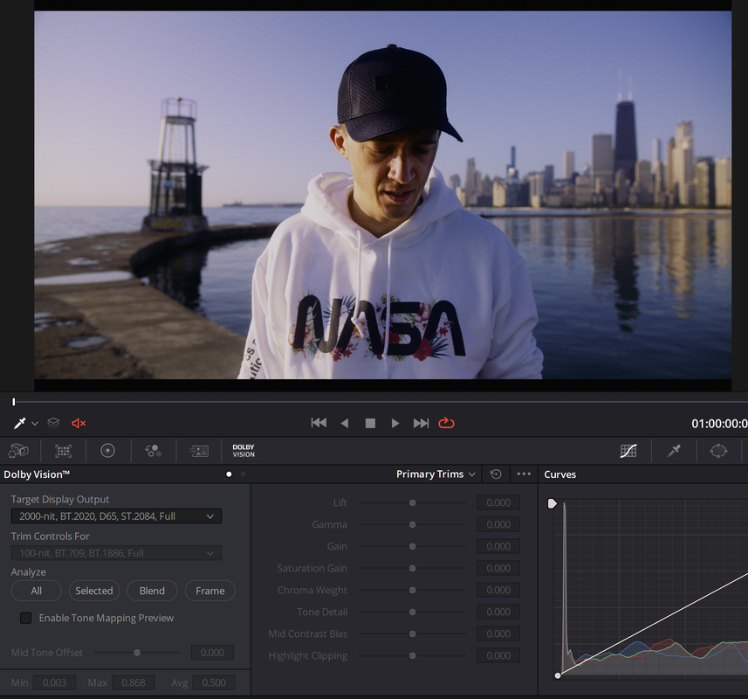
Task: Open the Dolby Vision options menu (three dots)
Action: [524, 474]
